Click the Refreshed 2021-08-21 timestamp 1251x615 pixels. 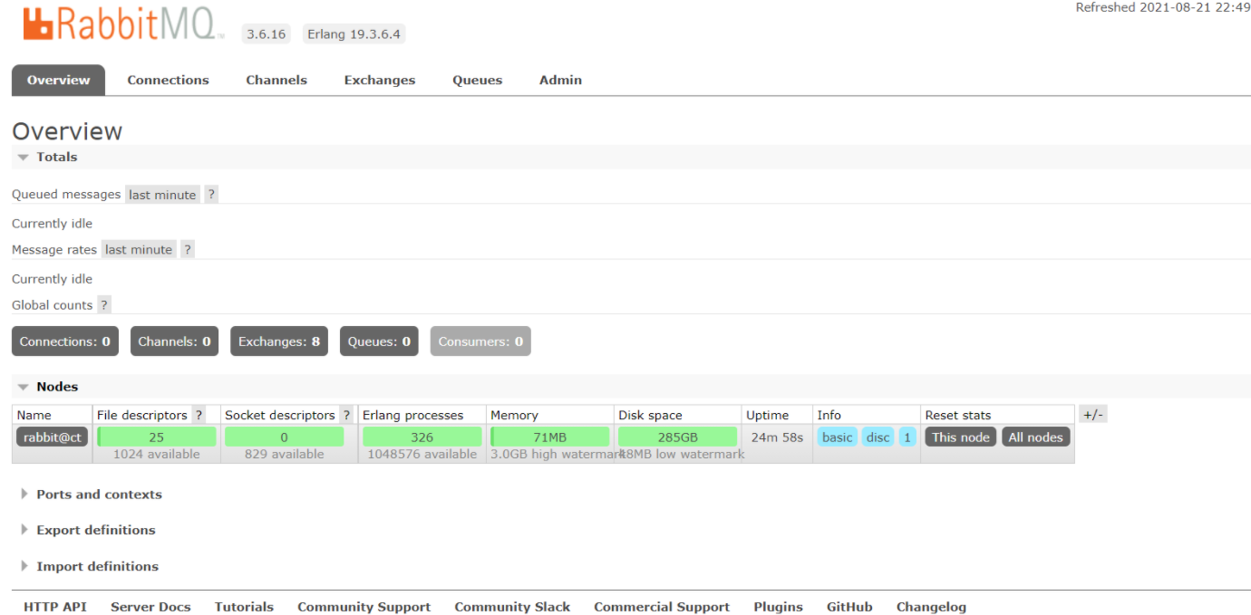(x=1163, y=7)
